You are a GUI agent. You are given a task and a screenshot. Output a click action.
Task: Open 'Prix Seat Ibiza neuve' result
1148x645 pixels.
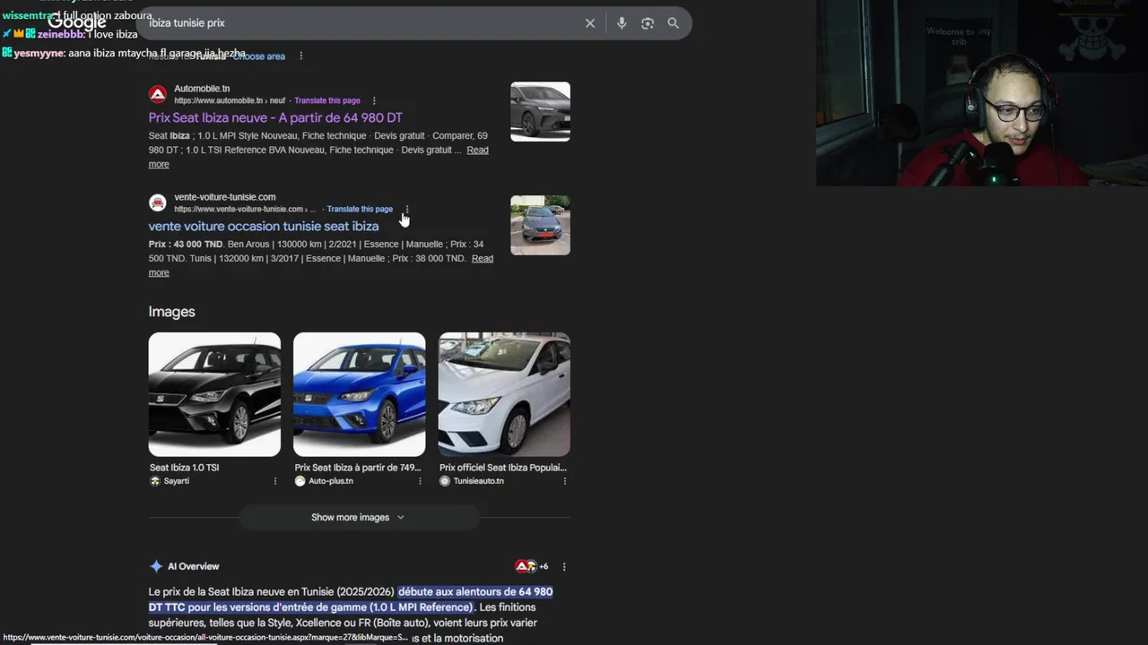[x=275, y=117]
